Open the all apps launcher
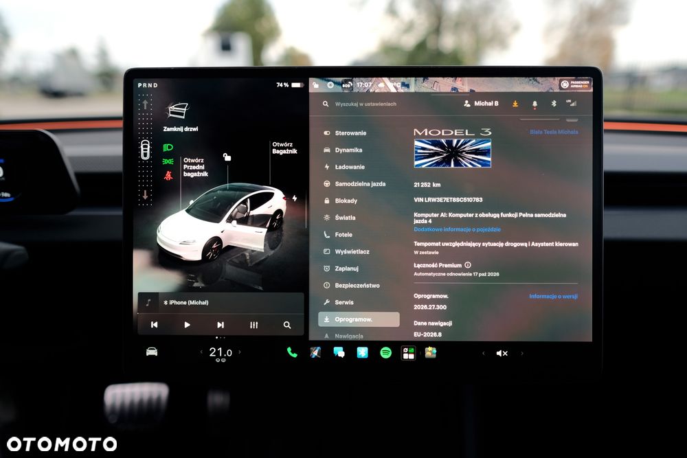Image resolution: width=687 pixels, height=458 pixels. click(x=408, y=353)
